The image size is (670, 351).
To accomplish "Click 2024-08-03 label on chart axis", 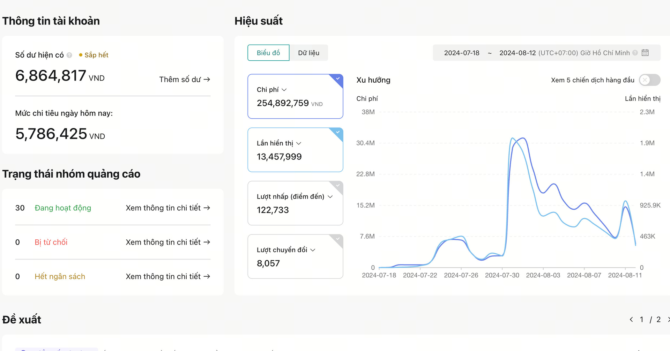I will 543,275.
